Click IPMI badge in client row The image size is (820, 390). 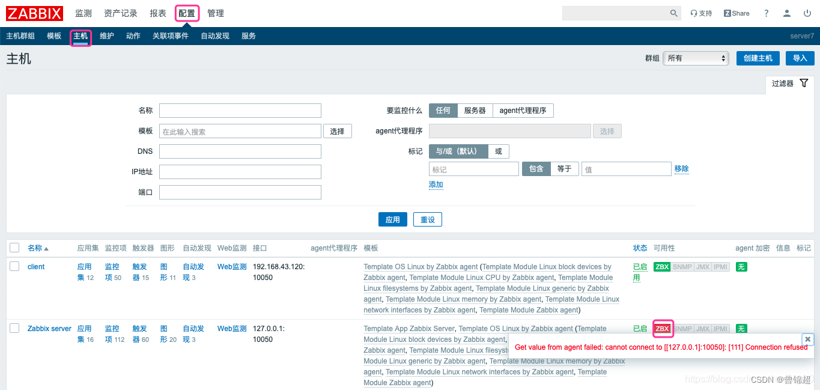(x=720, y=267)
